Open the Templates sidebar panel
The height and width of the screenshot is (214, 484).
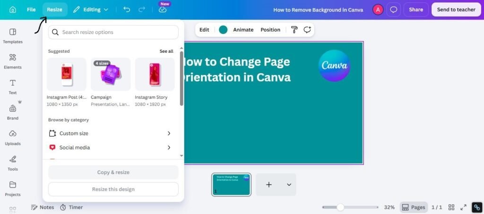click(x=13, y=36)
